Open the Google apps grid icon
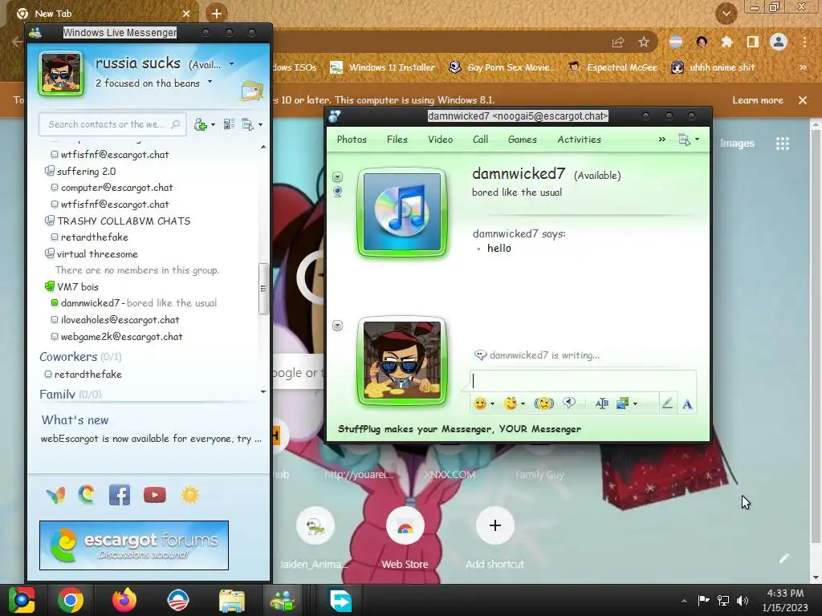Screen dimensions: 822x616 click(783, 144)
